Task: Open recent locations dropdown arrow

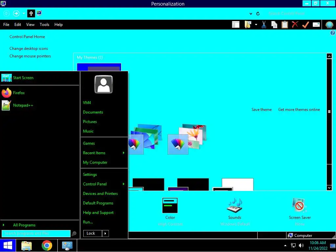Action: coord(24,13)
